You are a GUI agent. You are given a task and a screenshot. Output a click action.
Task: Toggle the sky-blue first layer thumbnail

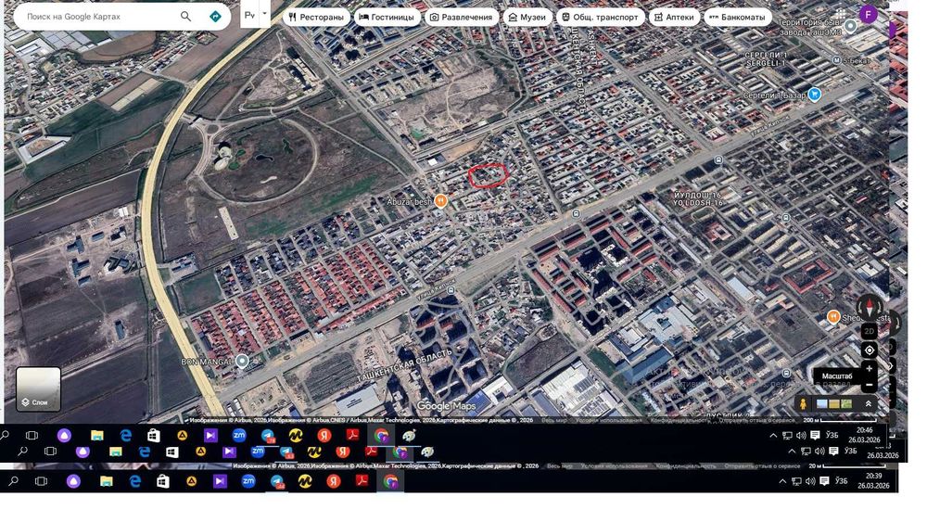821,403
